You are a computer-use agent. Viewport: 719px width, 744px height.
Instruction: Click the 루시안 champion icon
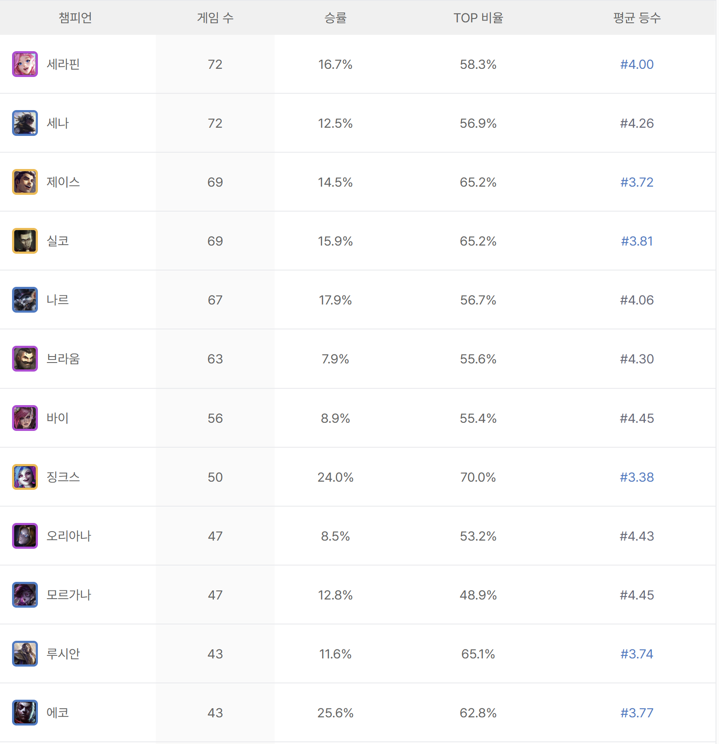(x=25, y=654)
